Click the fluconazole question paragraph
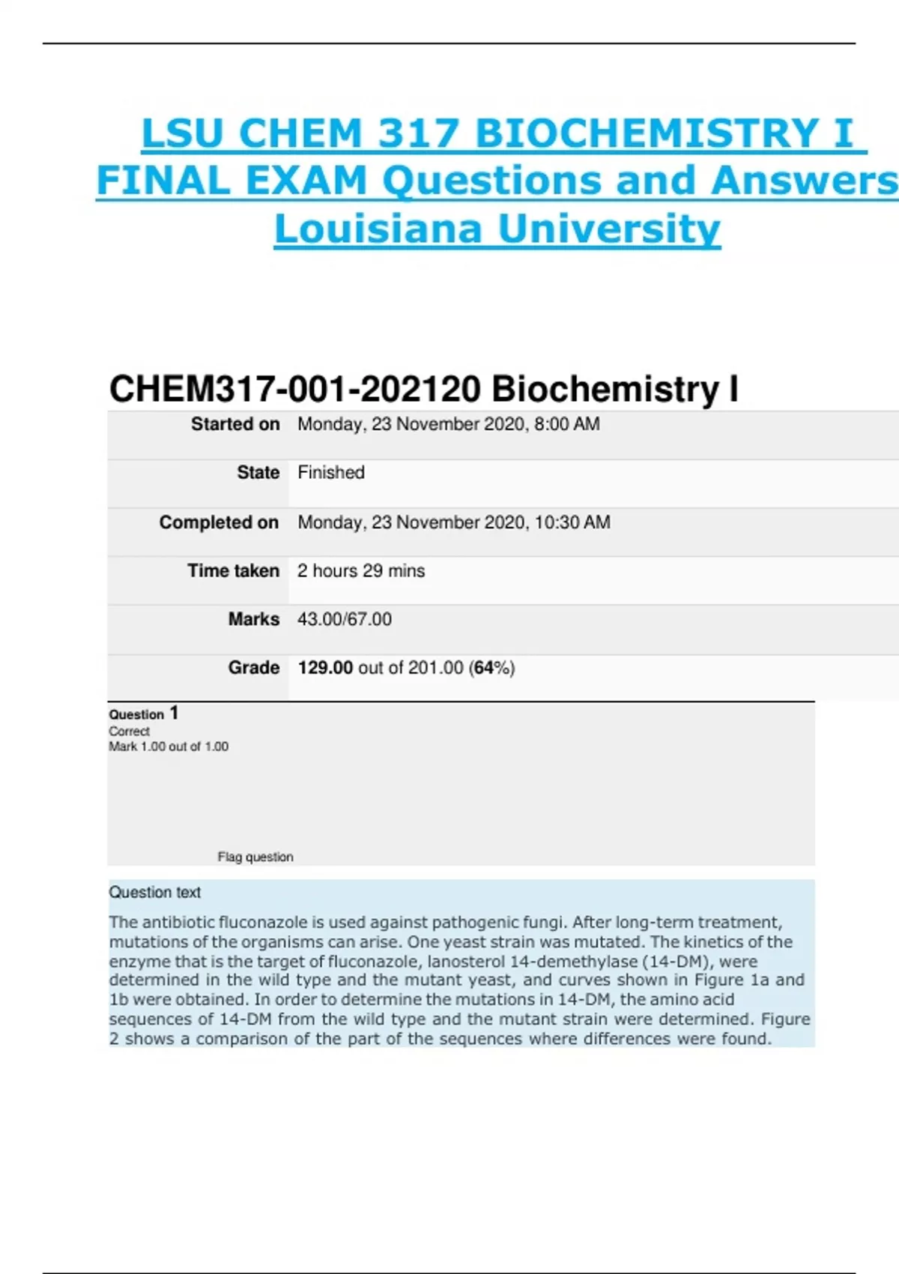The image size is (899, 1274). click(x=458, y=980)
